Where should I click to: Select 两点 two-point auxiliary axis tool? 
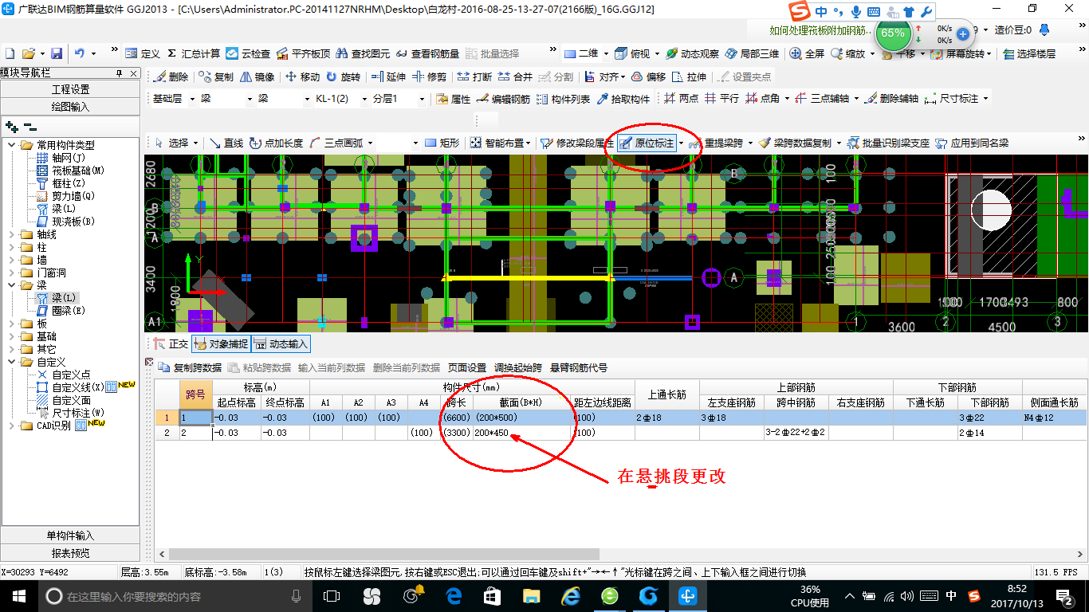pyautogui.click(x=682, y=99)
